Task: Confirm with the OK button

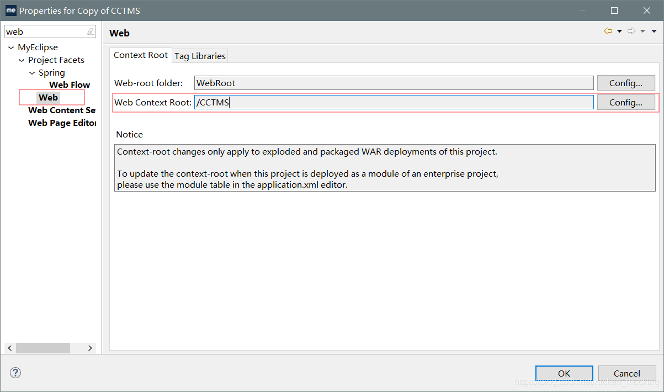Action: tap(564, 373)
